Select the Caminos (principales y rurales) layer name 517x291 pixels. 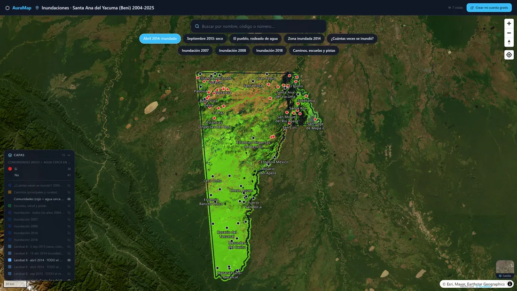[x=36, y=192]
